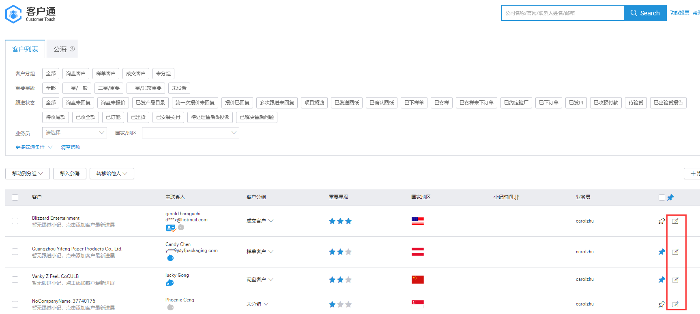Select the NoCompanyName_37740176 row checkbox
700x314 pixels.
coord(15,304)
